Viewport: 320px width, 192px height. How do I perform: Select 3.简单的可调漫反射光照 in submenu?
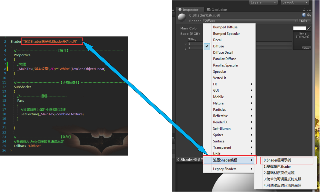[x=286, y=179]
